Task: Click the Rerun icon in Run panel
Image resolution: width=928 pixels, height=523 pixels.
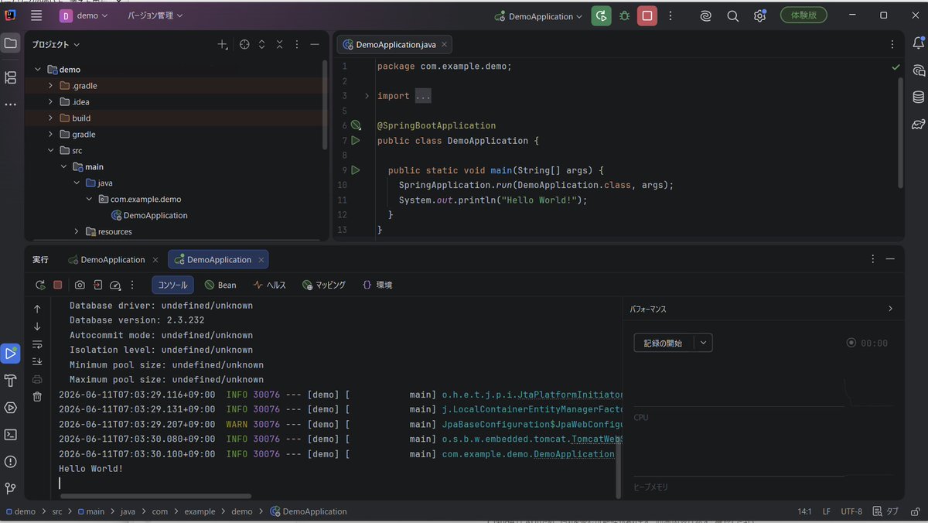Action: (x=40, y=285)
